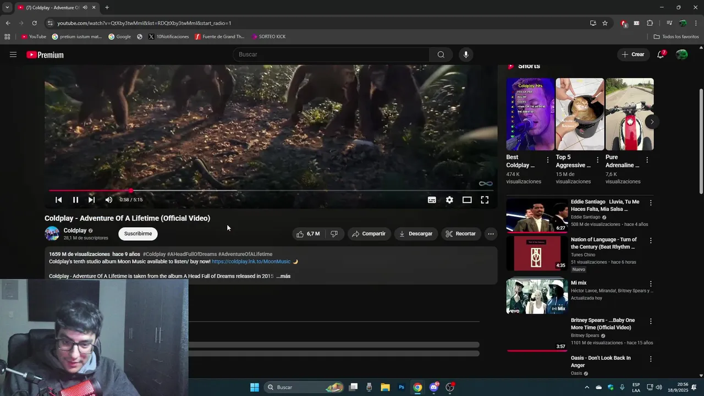Toggle the loop infinity icon on player

(485, 184)
